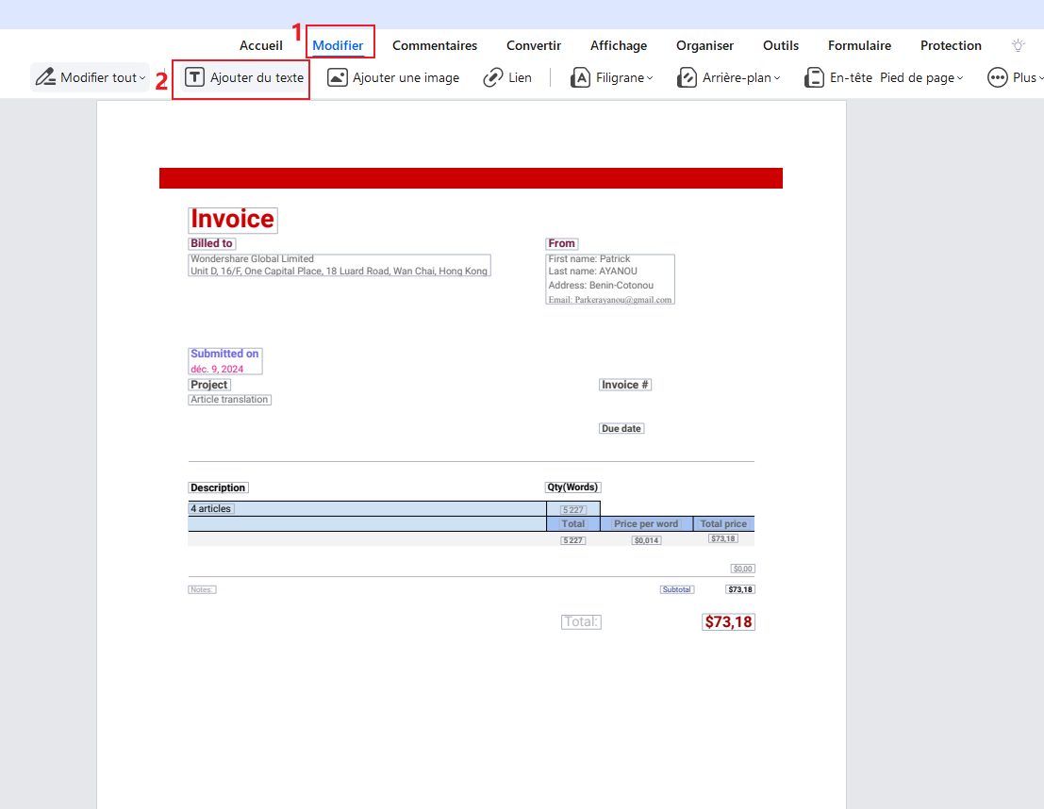Open the Outils tab
The image size is (1044, 809).
click(x=780, y=45)
